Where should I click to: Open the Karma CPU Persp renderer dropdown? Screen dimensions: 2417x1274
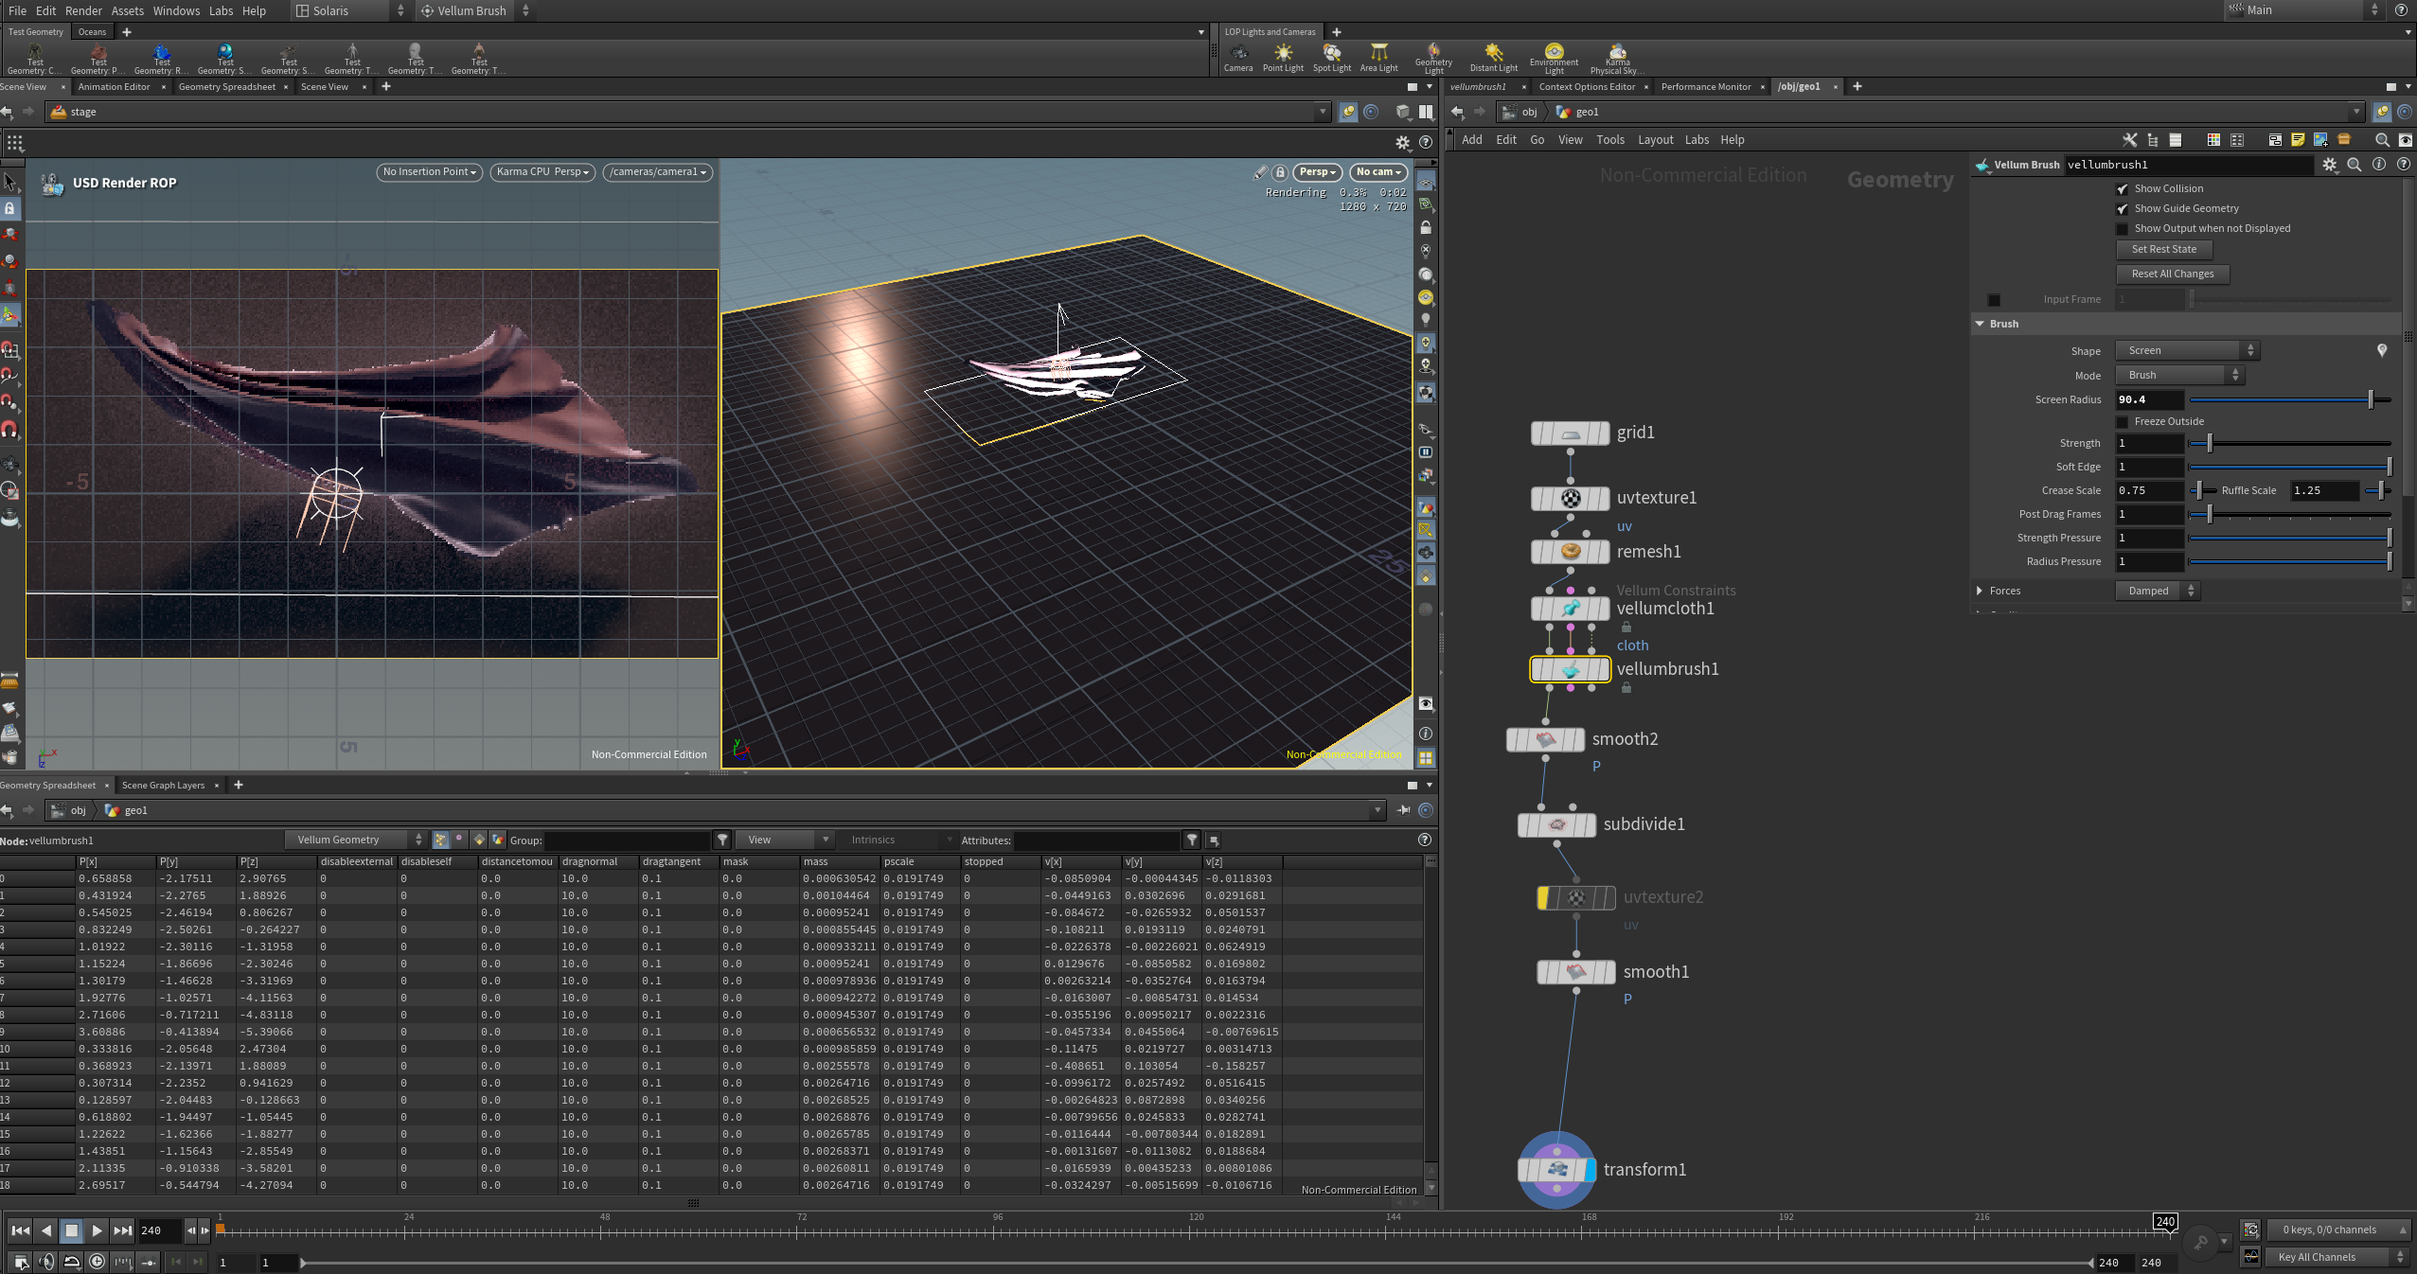(542, 172)
